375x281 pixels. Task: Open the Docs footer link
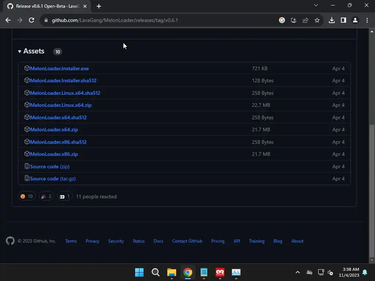158,241
